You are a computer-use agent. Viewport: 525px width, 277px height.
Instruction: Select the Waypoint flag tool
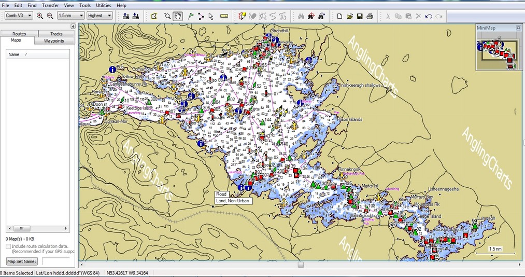tap(191, 16)
